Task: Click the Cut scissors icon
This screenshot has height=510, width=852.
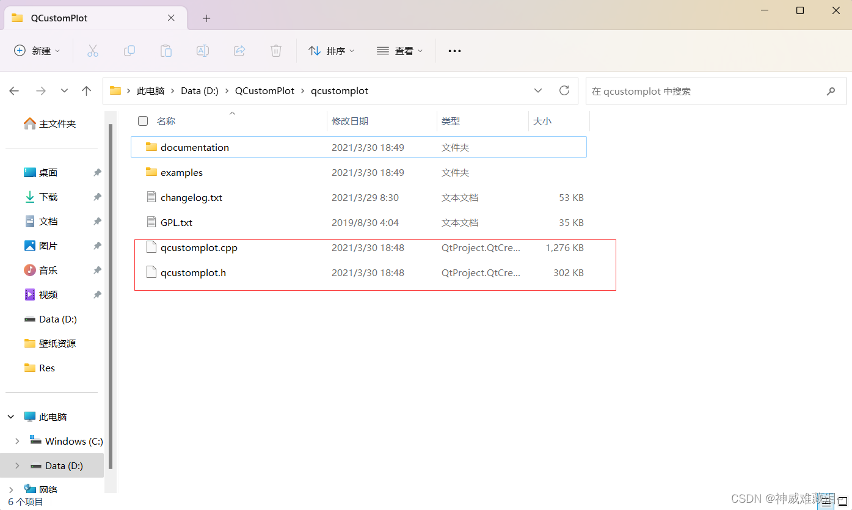Action: pyautogui.click(x=93, y=51)
